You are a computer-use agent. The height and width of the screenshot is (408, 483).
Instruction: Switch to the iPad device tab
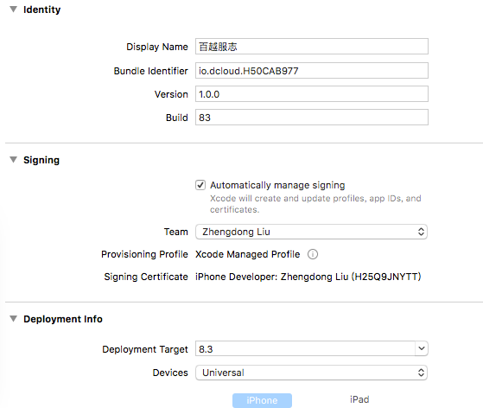359,399
